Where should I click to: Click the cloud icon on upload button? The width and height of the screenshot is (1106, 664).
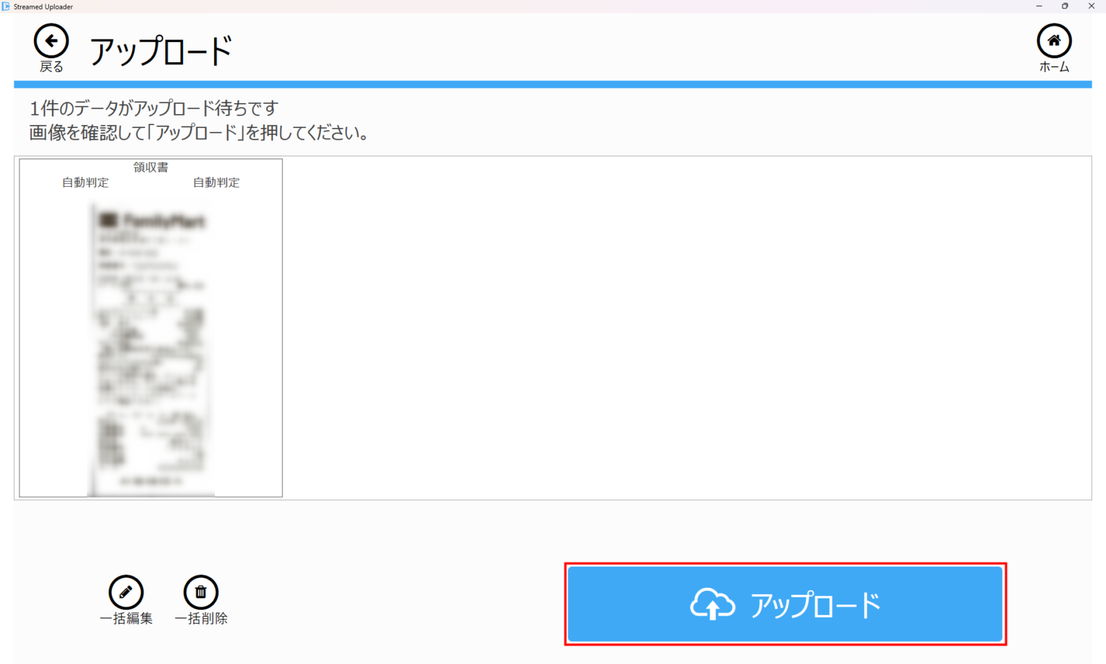tap(712, 605)
